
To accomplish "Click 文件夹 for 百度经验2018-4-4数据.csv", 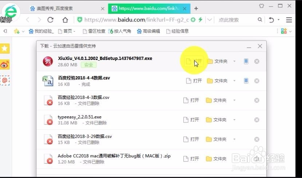I will [218, 81].
